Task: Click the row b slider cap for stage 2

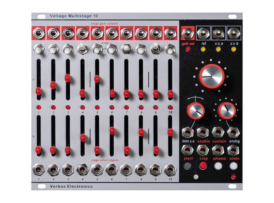Action: 53,150
